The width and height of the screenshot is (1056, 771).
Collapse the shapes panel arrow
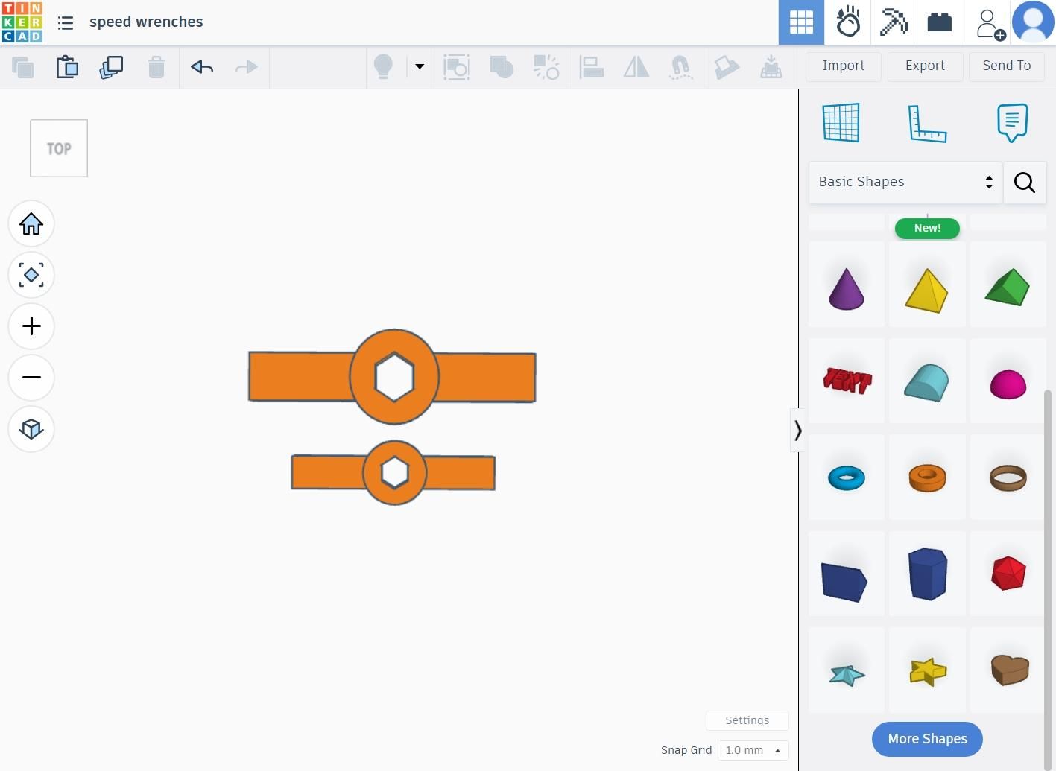(x=797, y=431)
